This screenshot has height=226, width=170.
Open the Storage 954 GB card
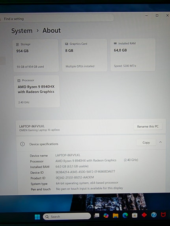(x=36, y=55)
